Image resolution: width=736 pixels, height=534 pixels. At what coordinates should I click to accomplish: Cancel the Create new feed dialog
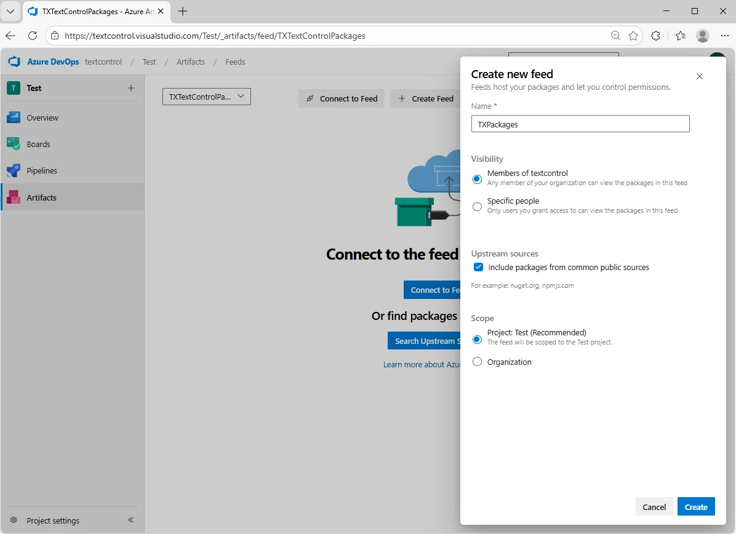pyautogui.click(x=654, y=506)
